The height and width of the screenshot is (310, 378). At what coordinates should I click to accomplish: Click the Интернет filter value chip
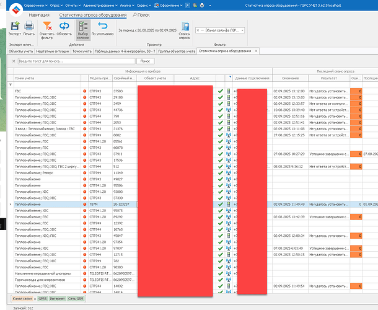point(58,299)
